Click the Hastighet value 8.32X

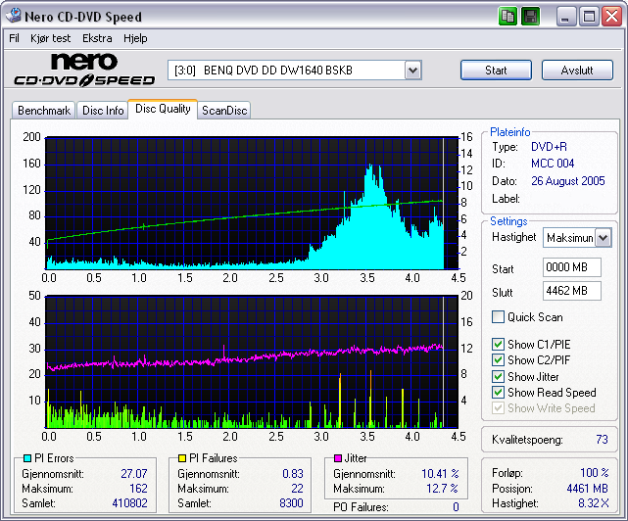coord(594,503)
